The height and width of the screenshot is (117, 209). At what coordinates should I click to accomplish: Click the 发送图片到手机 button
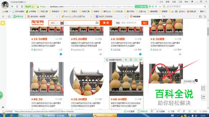(x=114, y=60)
